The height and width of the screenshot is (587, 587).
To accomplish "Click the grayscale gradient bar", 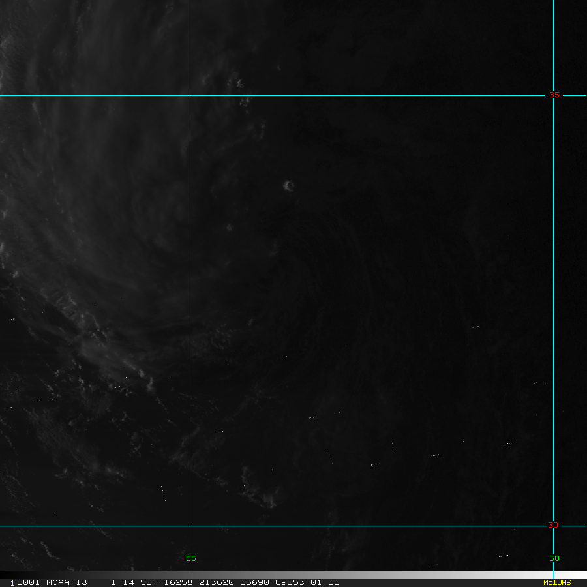I will (x=293, y=575).
